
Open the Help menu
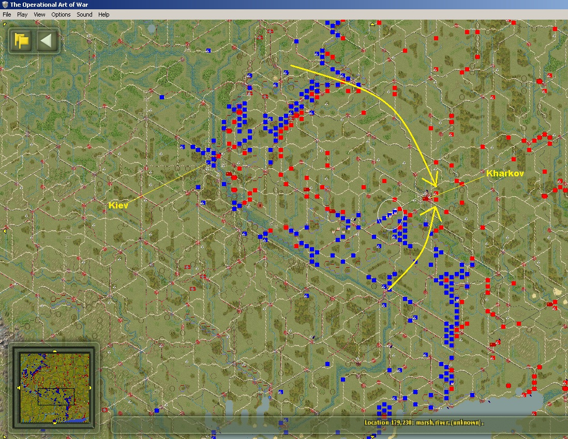(x=103, y=14)
